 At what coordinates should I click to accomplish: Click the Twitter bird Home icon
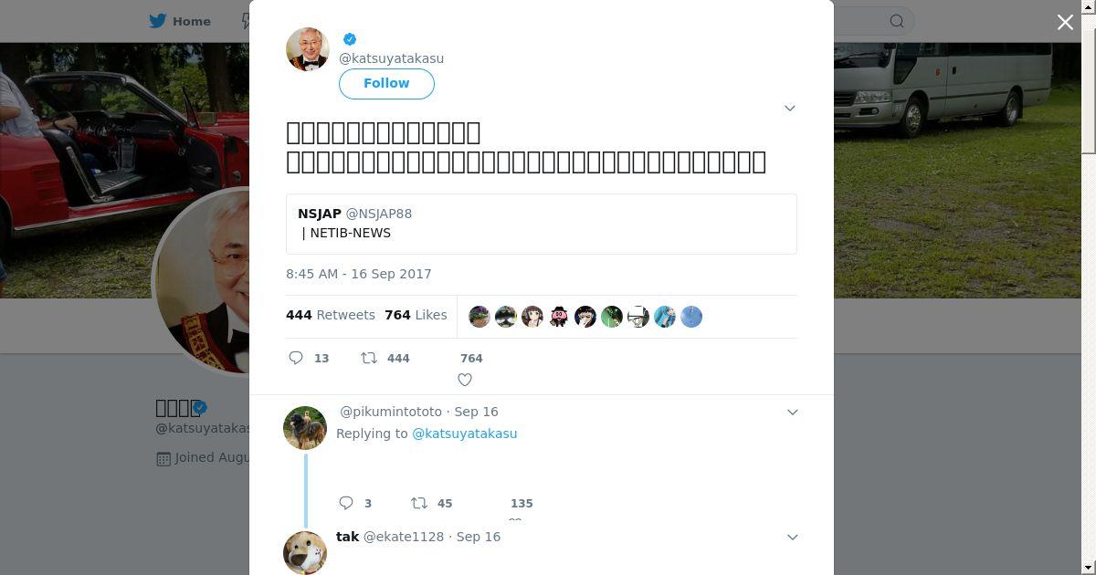[160, 21]
